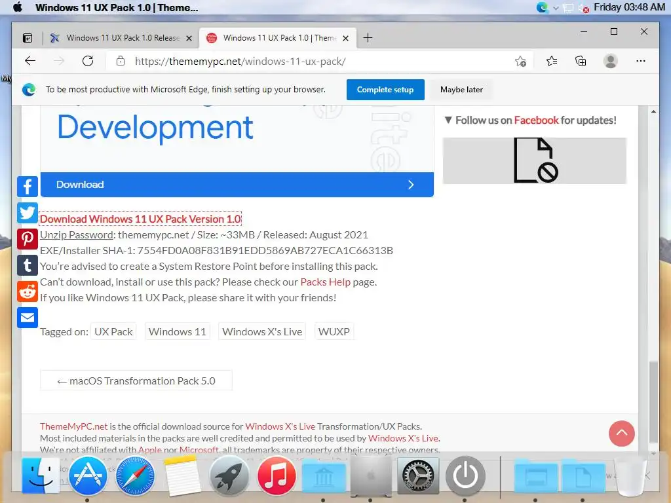
Task: Share page via email icon
Action: pyautogui.click(x=28, y=318)
